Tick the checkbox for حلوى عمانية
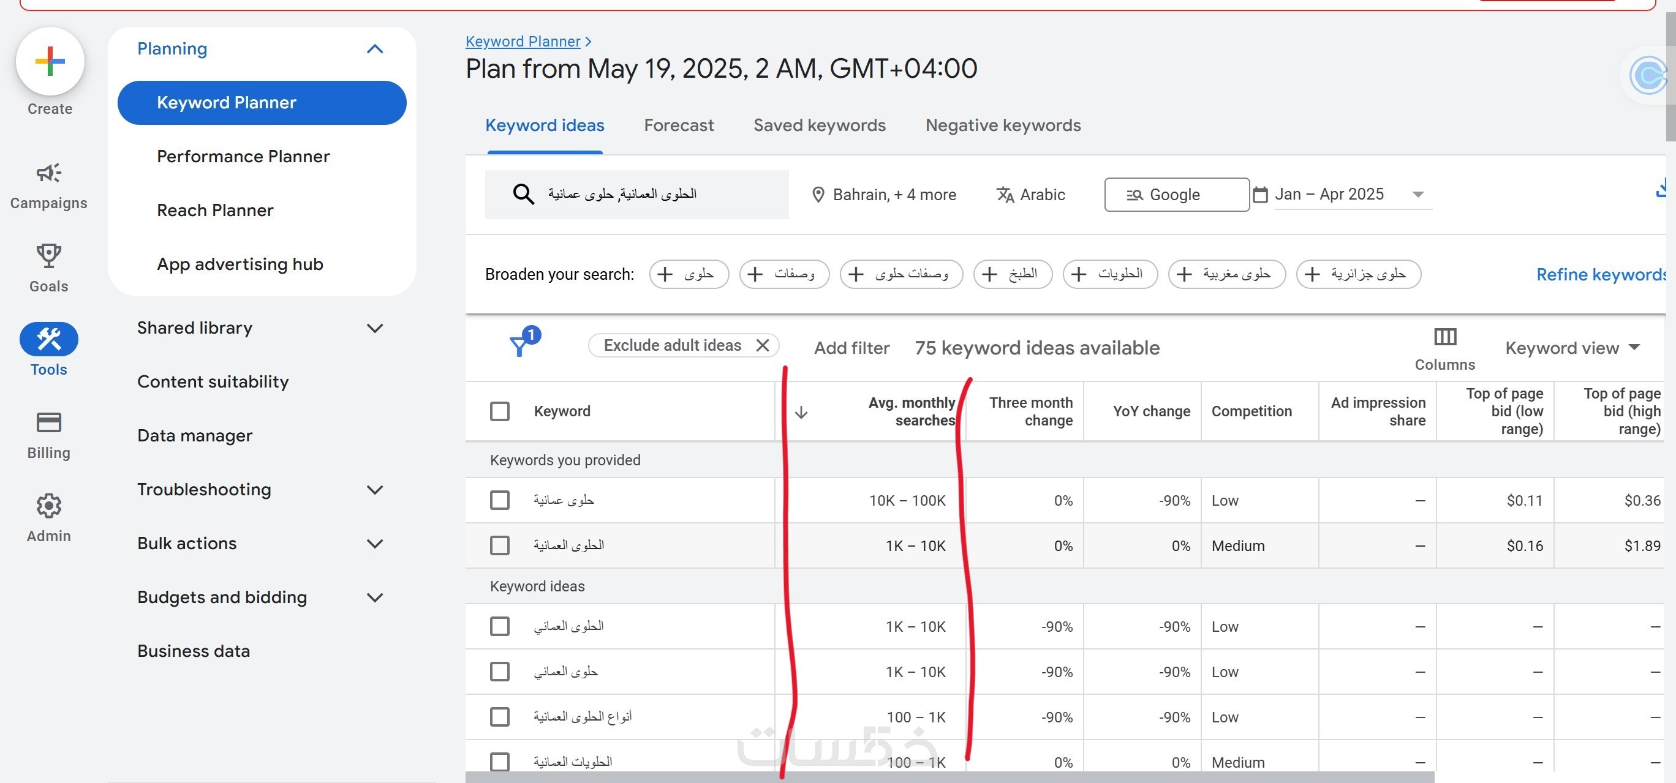This screenshot has width=1676, height=783. click(500, 500)
